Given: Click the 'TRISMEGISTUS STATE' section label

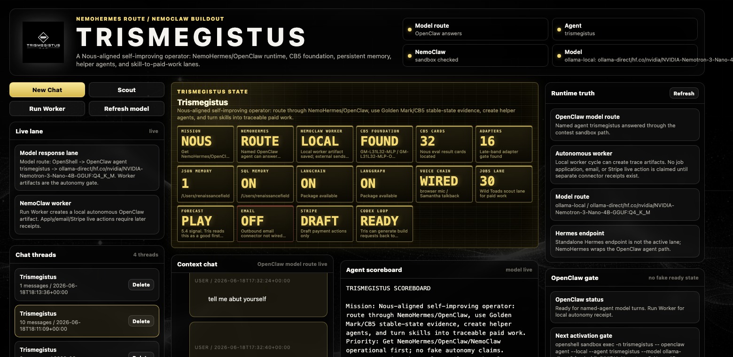Looking at the screenshot, I should pyautogui.click(x=212, y=92).
